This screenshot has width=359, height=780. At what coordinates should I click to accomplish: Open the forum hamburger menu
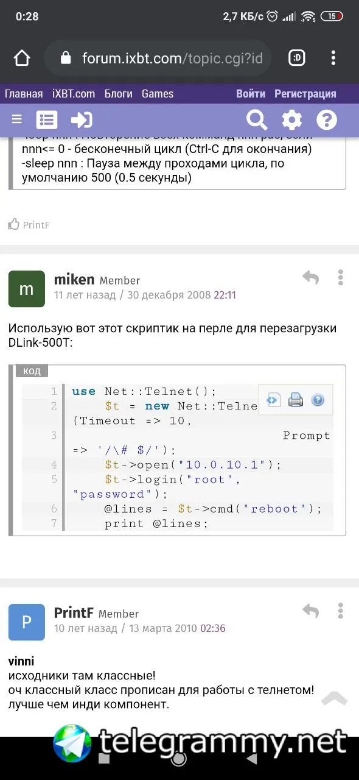coord(16,119)
